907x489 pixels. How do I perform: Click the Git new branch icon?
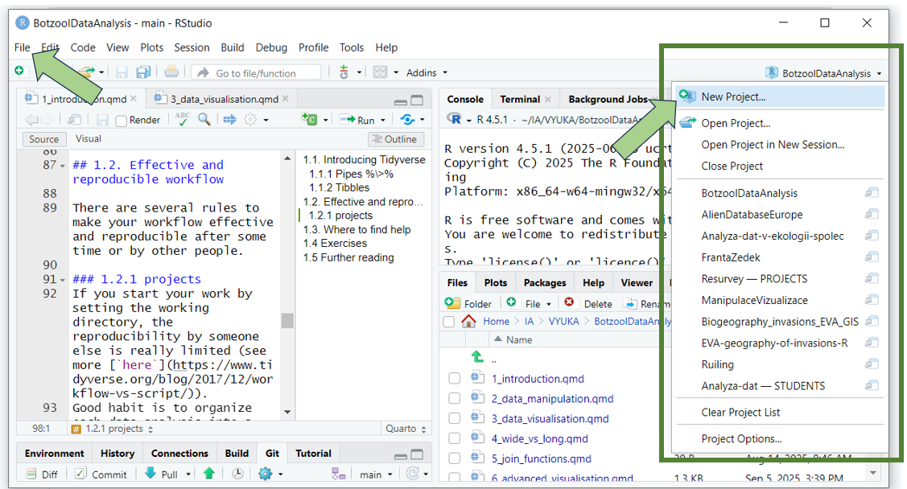tap(339, 474)
